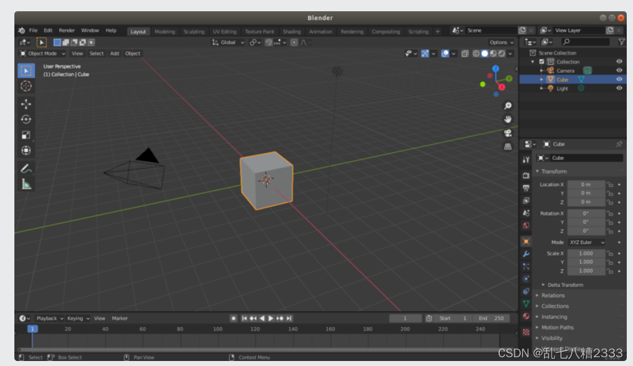Image resolution: width=633 pixels, height=366 pixels.
Task: Select the Annotate pencil tool
Action: pyautogui.click(x=26, y=168)
